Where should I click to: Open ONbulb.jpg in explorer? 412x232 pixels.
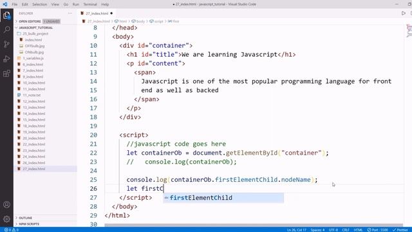click(x=34, y=52)
